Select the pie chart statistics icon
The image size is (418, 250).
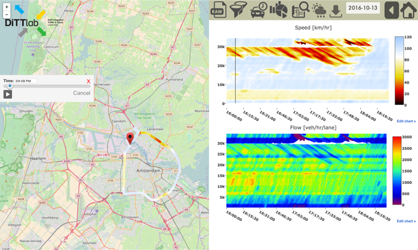278,10
